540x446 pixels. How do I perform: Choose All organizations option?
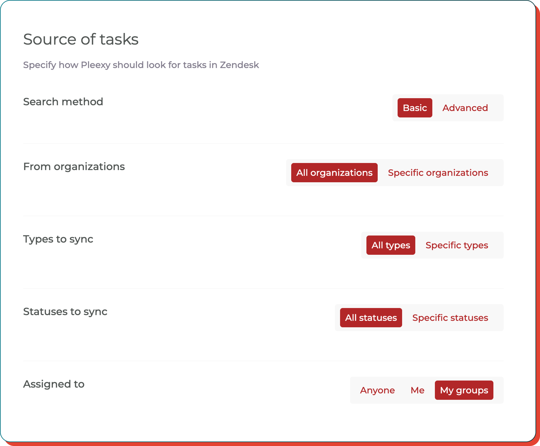click(334, 173)
